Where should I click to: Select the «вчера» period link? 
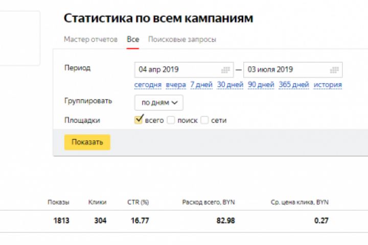pyautogui.click(x=176, y=85)
